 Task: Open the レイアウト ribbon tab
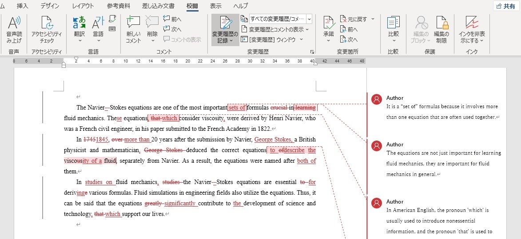[83, 6]
